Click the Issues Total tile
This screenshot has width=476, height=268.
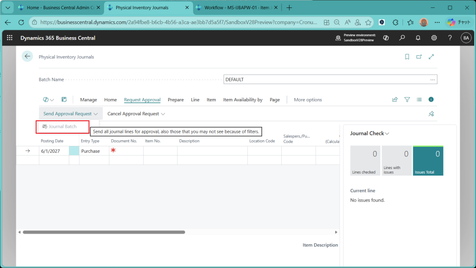click(428, 161)
